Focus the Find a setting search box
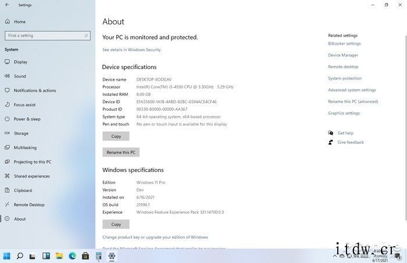407x263 pixels. point(48,35)
